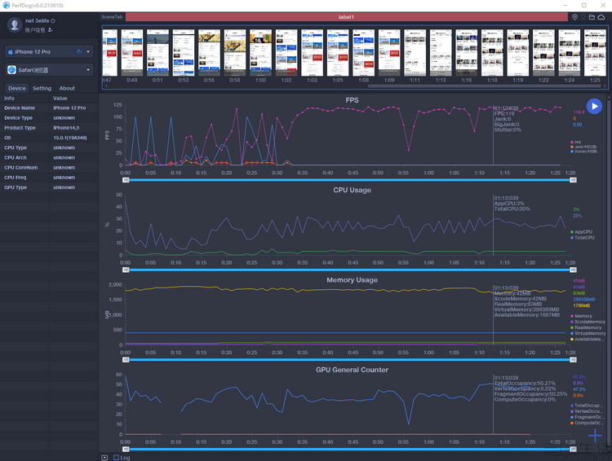Screen dimensions: 612x461
Task: Toggle the TotalCPU legend series
Action: click(x=583, y=237)
